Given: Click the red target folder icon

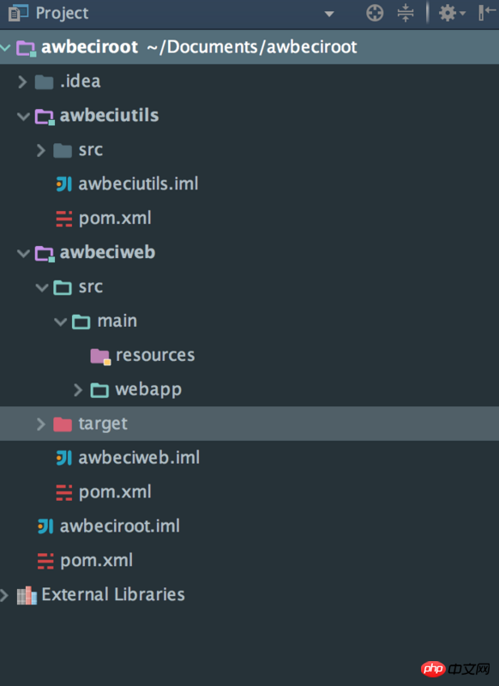Looking at the screenshot, I should (x=63, y=424).
